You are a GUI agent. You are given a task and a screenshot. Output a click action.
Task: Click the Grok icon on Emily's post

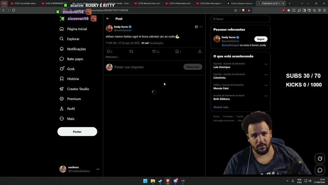click(x=196, y=27)
